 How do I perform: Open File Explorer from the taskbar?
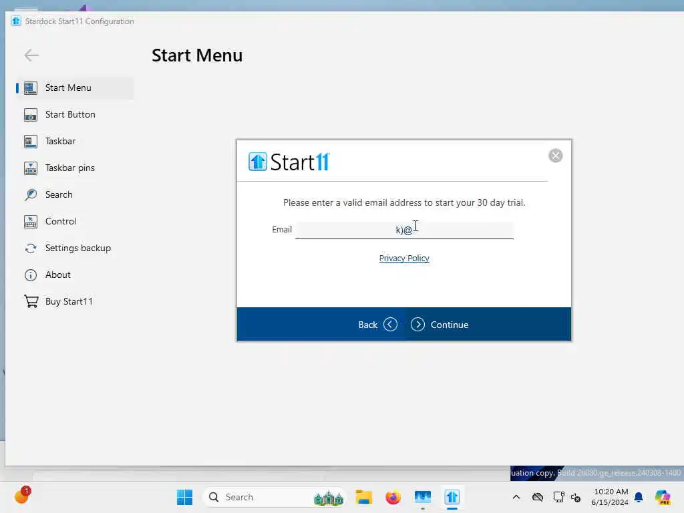pos(364,497)
